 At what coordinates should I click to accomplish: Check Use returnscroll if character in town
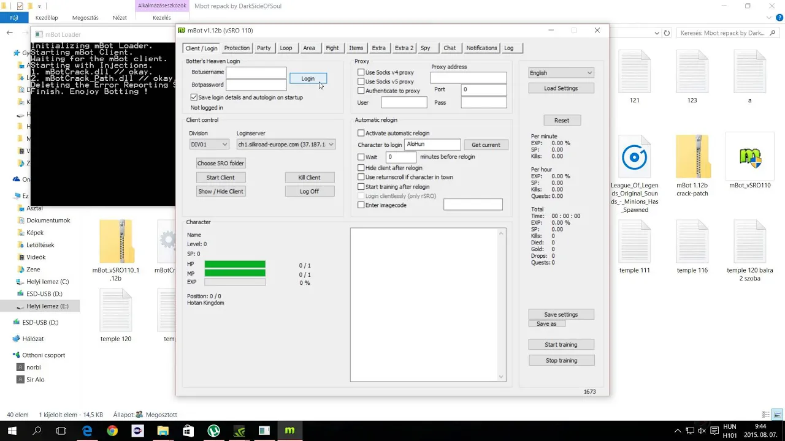(x=361, y=177)
